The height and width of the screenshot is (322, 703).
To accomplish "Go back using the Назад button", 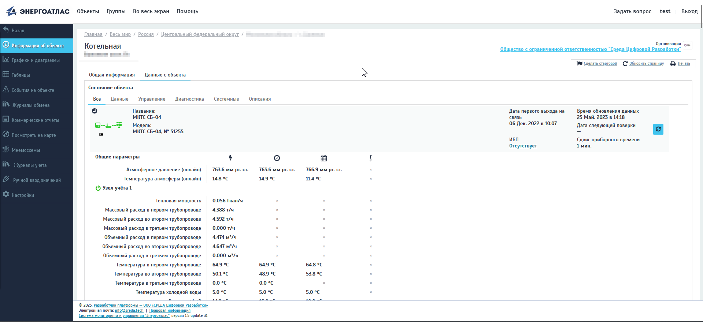I will [18, 31].
